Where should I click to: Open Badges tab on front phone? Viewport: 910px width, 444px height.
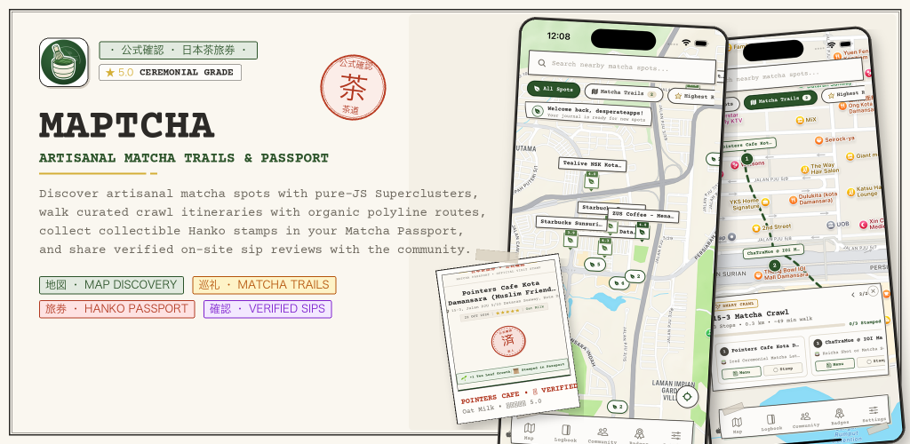click(639, 437)
